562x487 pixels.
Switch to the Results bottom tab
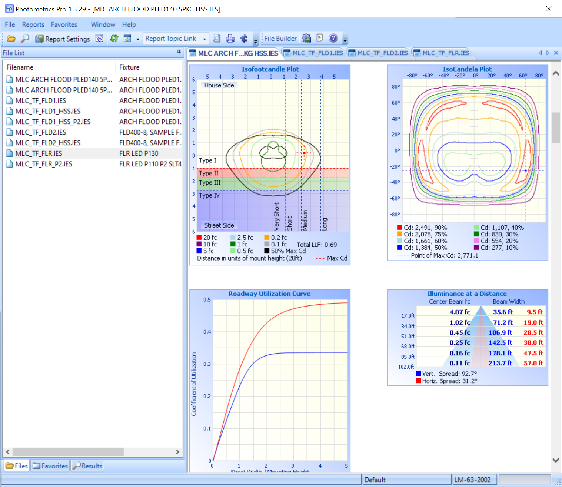(87, 466)
